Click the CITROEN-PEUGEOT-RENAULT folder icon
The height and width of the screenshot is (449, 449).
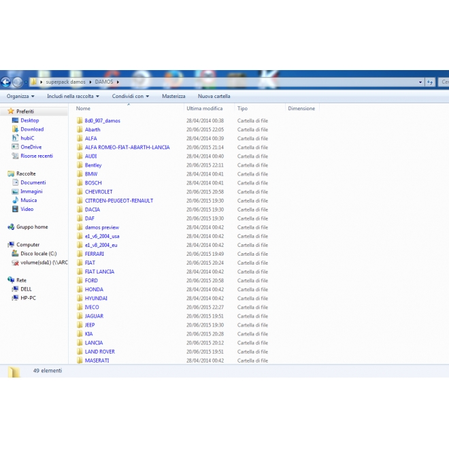[x=80, y=201]
